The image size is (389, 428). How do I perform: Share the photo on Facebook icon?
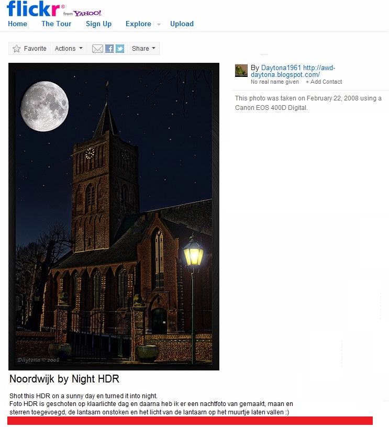click(x=109, y=49)
